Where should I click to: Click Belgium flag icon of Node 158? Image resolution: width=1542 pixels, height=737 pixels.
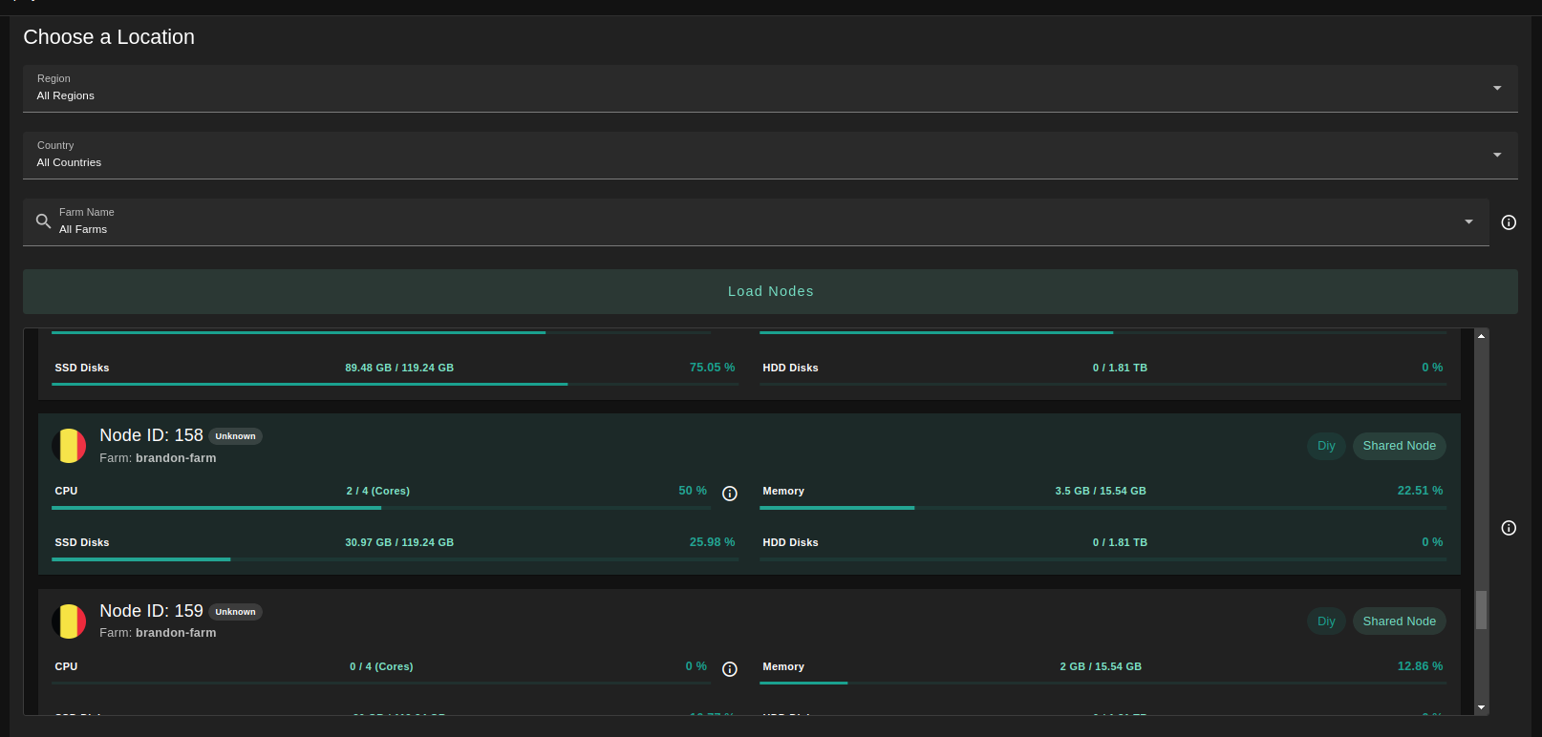tap(69, 446)
